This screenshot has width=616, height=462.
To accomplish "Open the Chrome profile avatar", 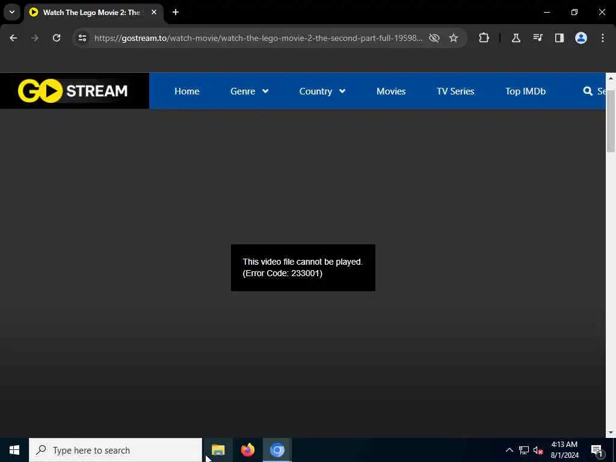I will (581, 38).
